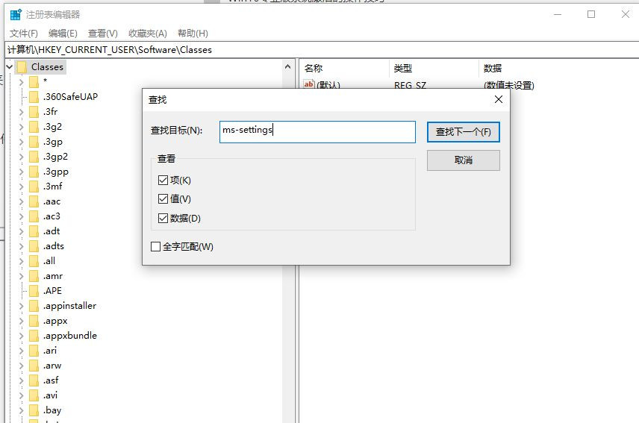The width and height of the screenshot is (639, 423).
Task: Expand the .aac key node
Action: click(21, 201)
